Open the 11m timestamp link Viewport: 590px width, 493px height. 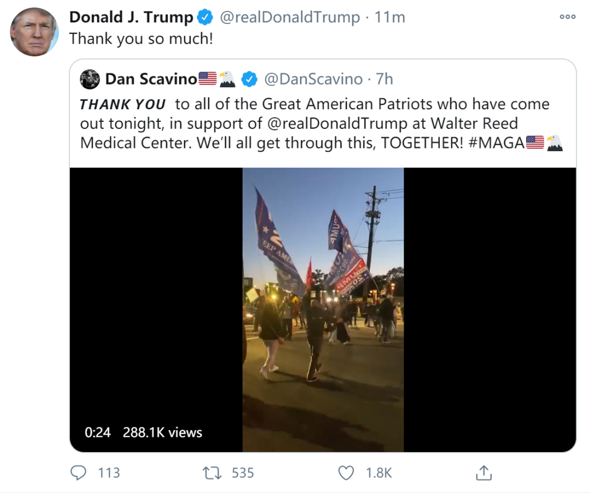(x=390, y=17)
